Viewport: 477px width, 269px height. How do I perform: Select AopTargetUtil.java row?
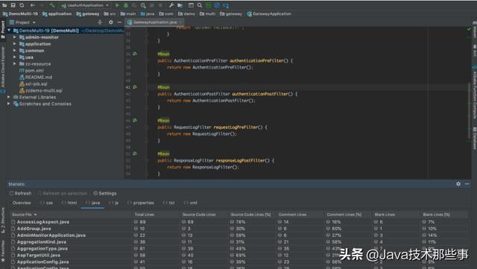tap(238, 256)
